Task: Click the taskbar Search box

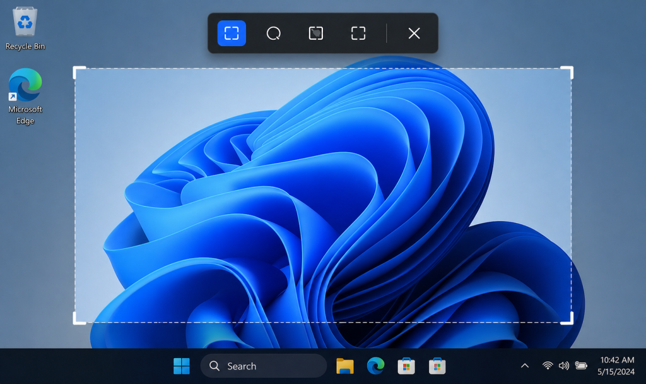Action: point(263,366)
